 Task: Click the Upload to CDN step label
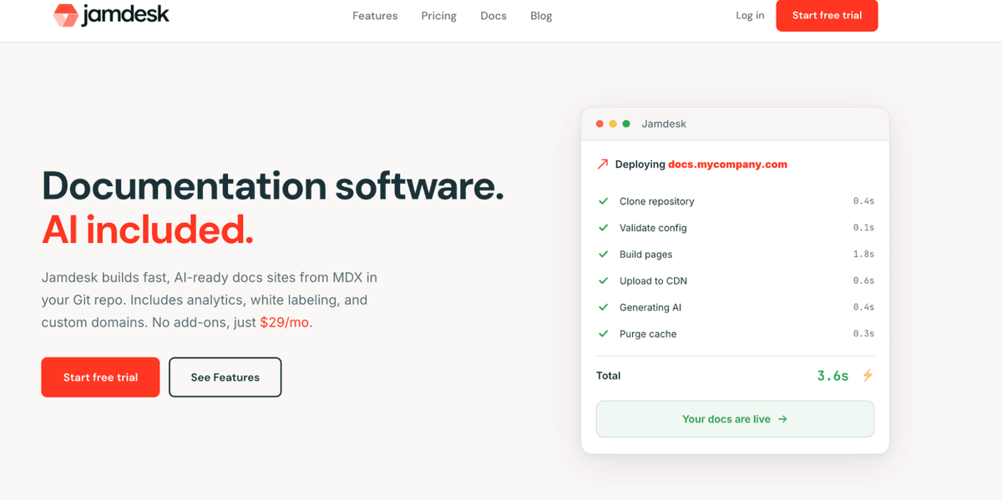[x=653, y=281]
